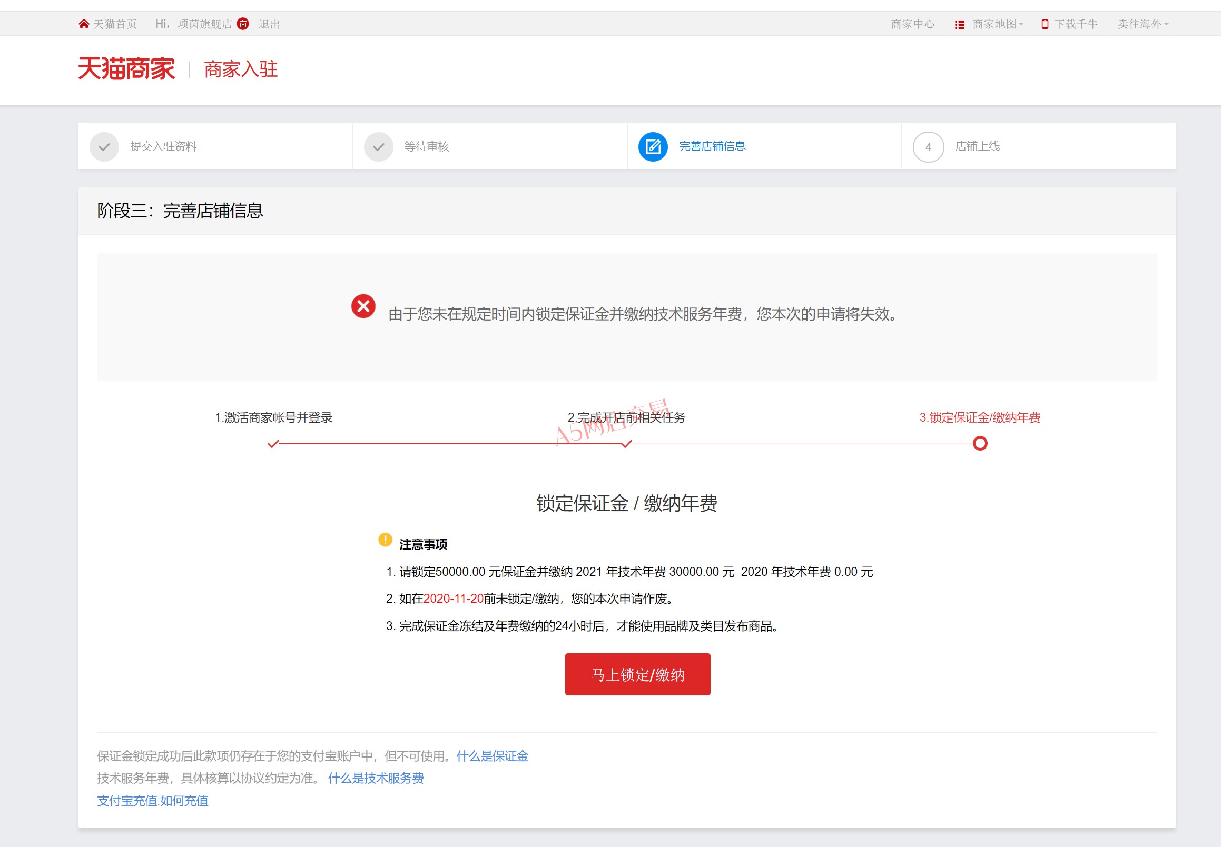Select the 店铺上线 step tab
Screen dimensions: 1221x847
point(1038,146)
